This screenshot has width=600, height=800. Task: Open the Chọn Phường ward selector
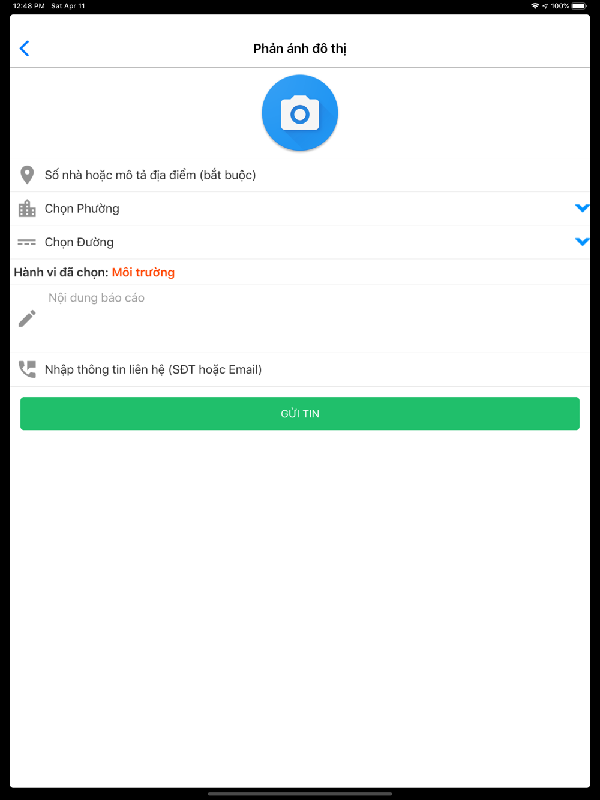coord(300,209)
